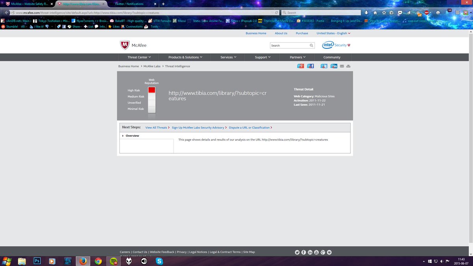Click Sign Up McAfee Labs Security Advisory
Viewport: 473px width, 266px height.
click(198, 127)
